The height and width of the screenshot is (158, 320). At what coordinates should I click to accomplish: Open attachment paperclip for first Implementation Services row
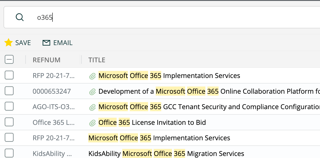pyautogui.click(x=92, y=76)
